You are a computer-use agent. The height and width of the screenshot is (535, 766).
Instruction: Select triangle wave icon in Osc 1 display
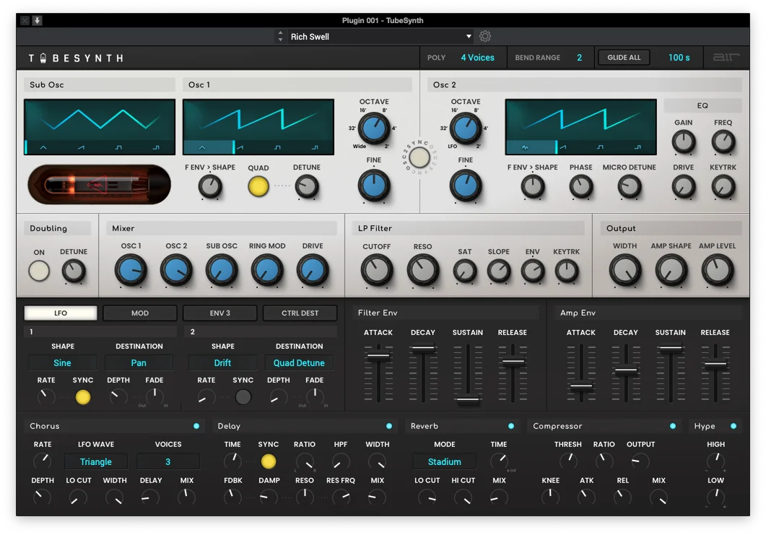(x=202, y=147)
